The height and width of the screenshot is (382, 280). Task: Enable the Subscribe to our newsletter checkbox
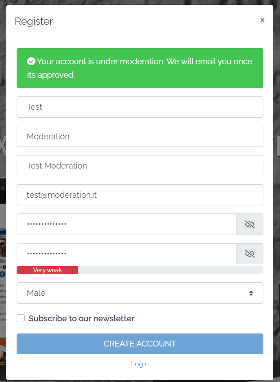pos(20,318)
